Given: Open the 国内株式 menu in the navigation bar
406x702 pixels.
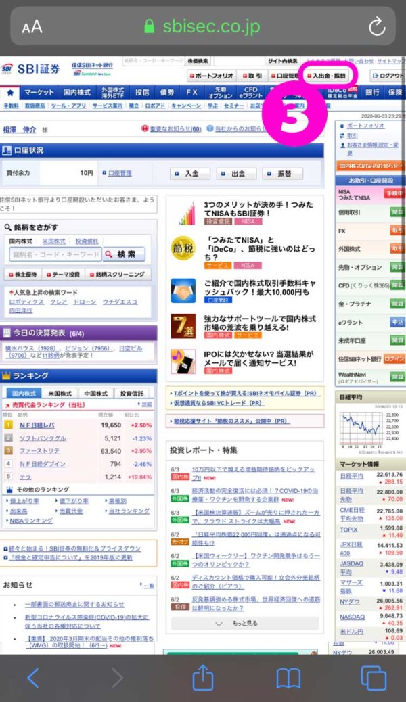Looking at the screenshot, I should click(76, 93).
